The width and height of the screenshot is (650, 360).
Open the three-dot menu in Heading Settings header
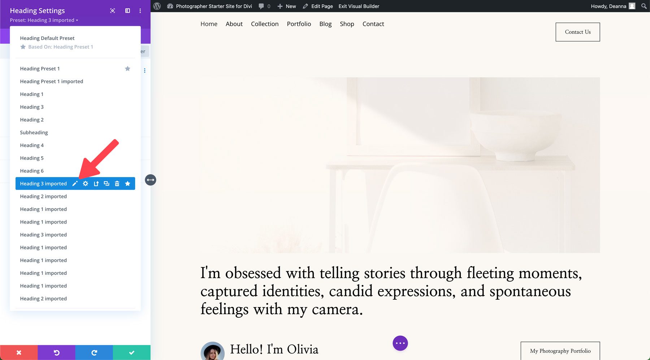click(140, 11)
